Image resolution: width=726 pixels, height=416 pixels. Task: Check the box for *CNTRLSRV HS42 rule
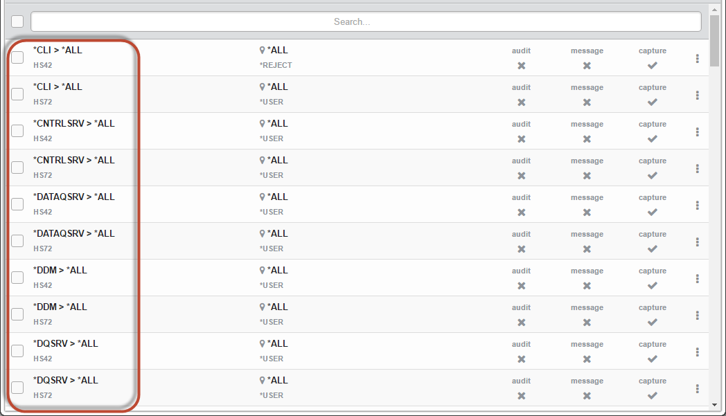pyautogui.click(x=17, y=131)
